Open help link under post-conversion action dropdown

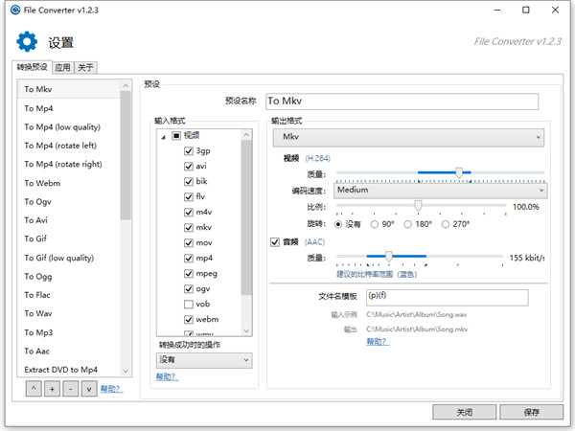click(167, 376)
